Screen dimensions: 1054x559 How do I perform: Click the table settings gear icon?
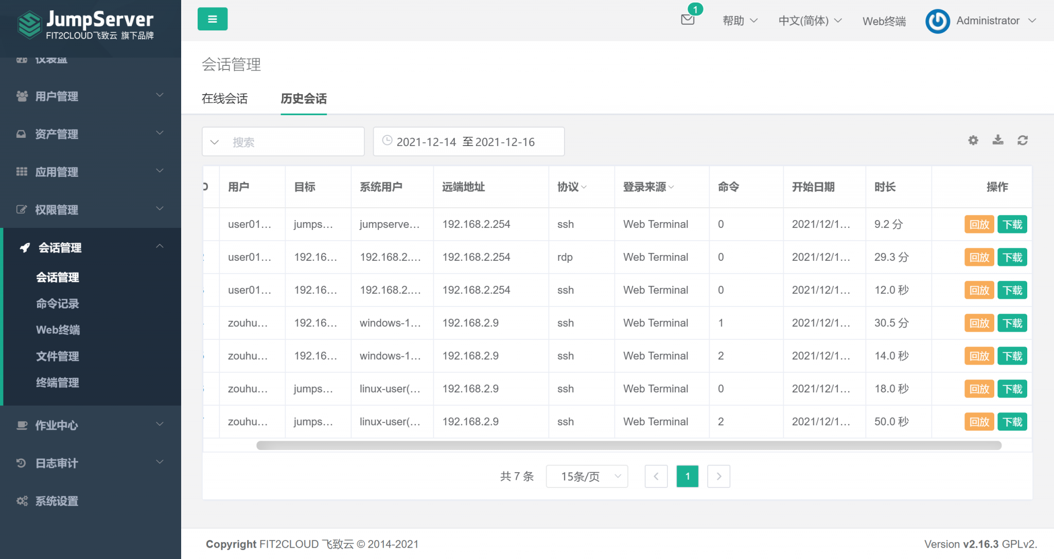coord(973,140)
